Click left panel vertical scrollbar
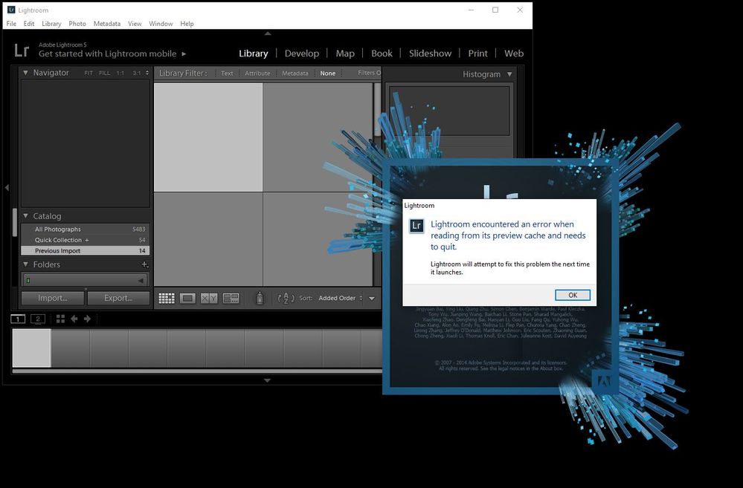 (15, 223)
